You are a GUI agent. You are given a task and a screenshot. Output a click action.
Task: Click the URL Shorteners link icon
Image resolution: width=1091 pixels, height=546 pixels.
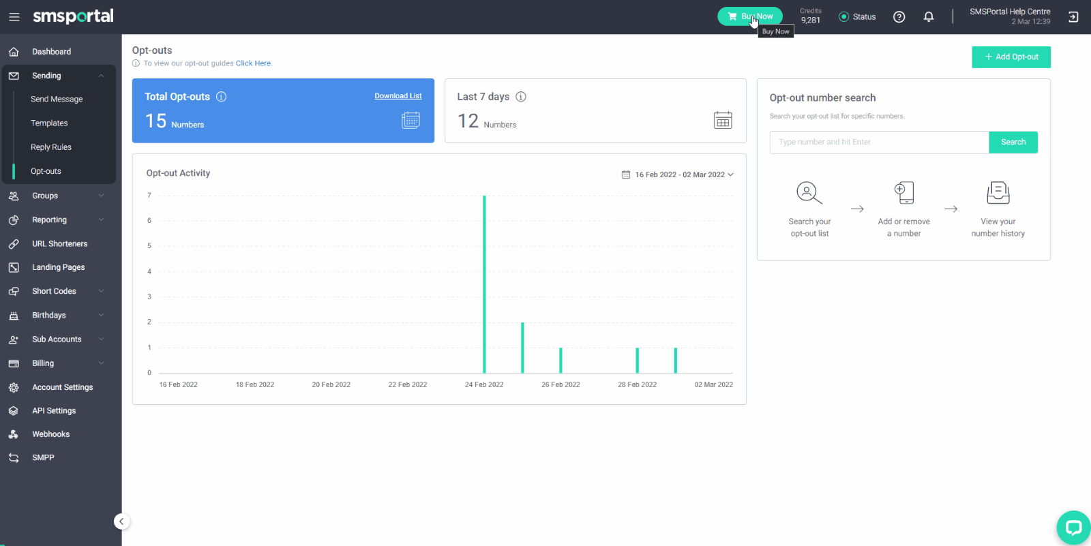click(x=14, y=244)
